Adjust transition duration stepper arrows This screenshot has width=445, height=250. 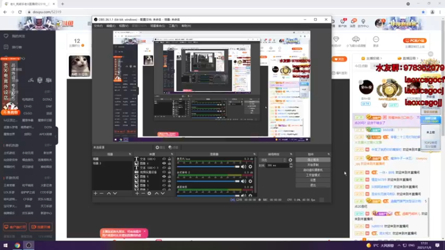(291, 165)
